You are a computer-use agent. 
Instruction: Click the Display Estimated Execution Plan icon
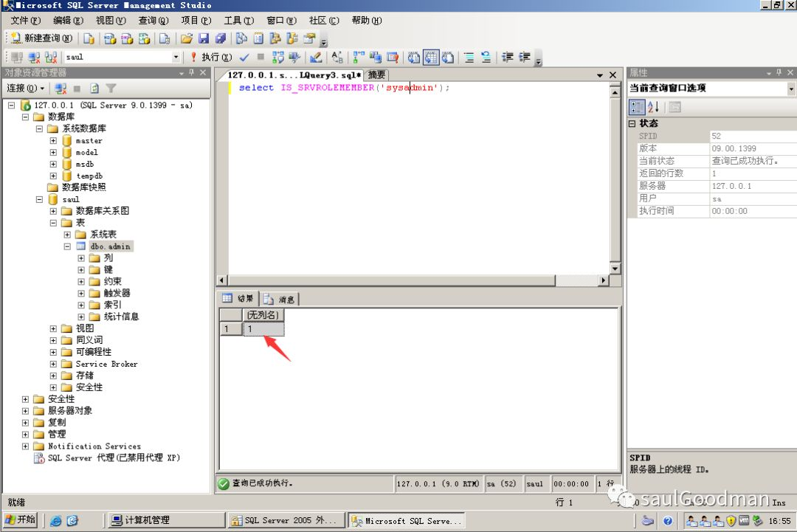[277, 58]
